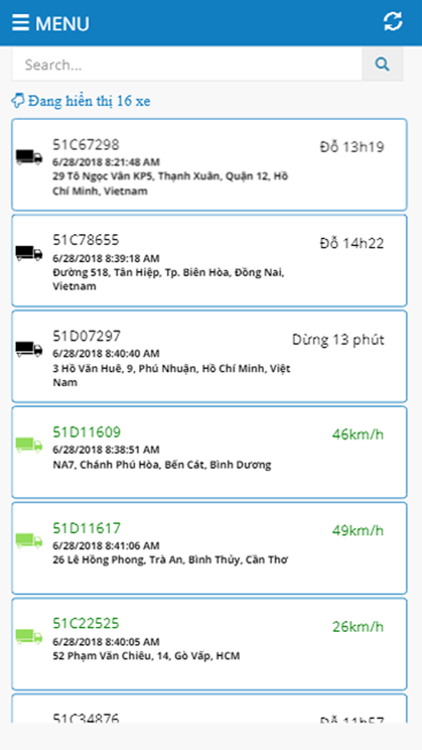
Task: Click green truck icon for 51C22525
Action: click(29, 636)
